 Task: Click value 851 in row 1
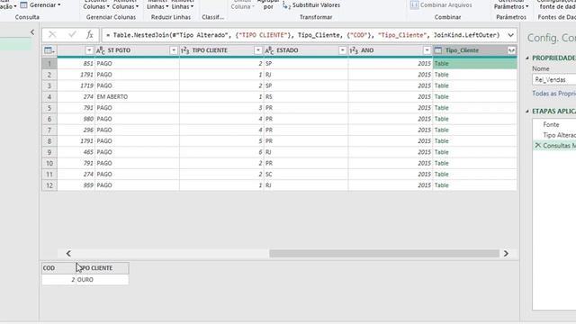pos(88,64)
